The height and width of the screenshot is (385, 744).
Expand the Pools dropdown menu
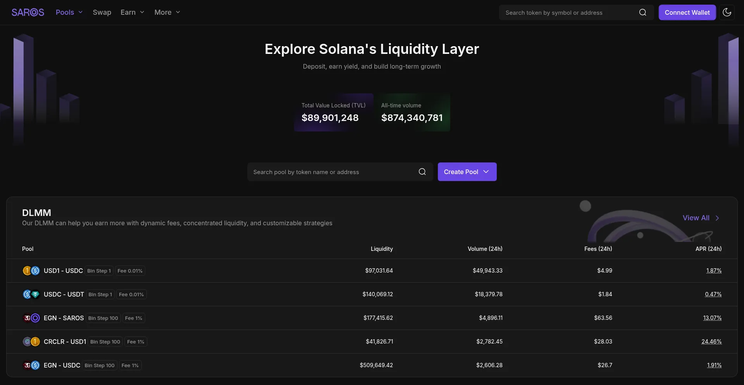click(69, 12)
